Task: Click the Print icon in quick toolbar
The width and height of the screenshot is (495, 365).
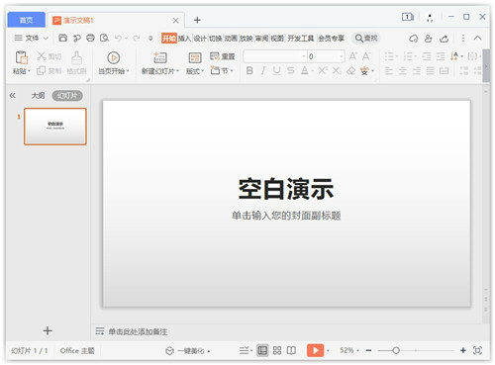Action: 90,38
